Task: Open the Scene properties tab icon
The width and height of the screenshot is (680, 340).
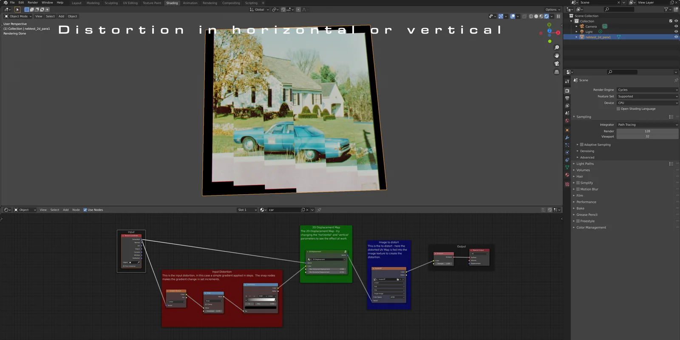Action: 567,113
